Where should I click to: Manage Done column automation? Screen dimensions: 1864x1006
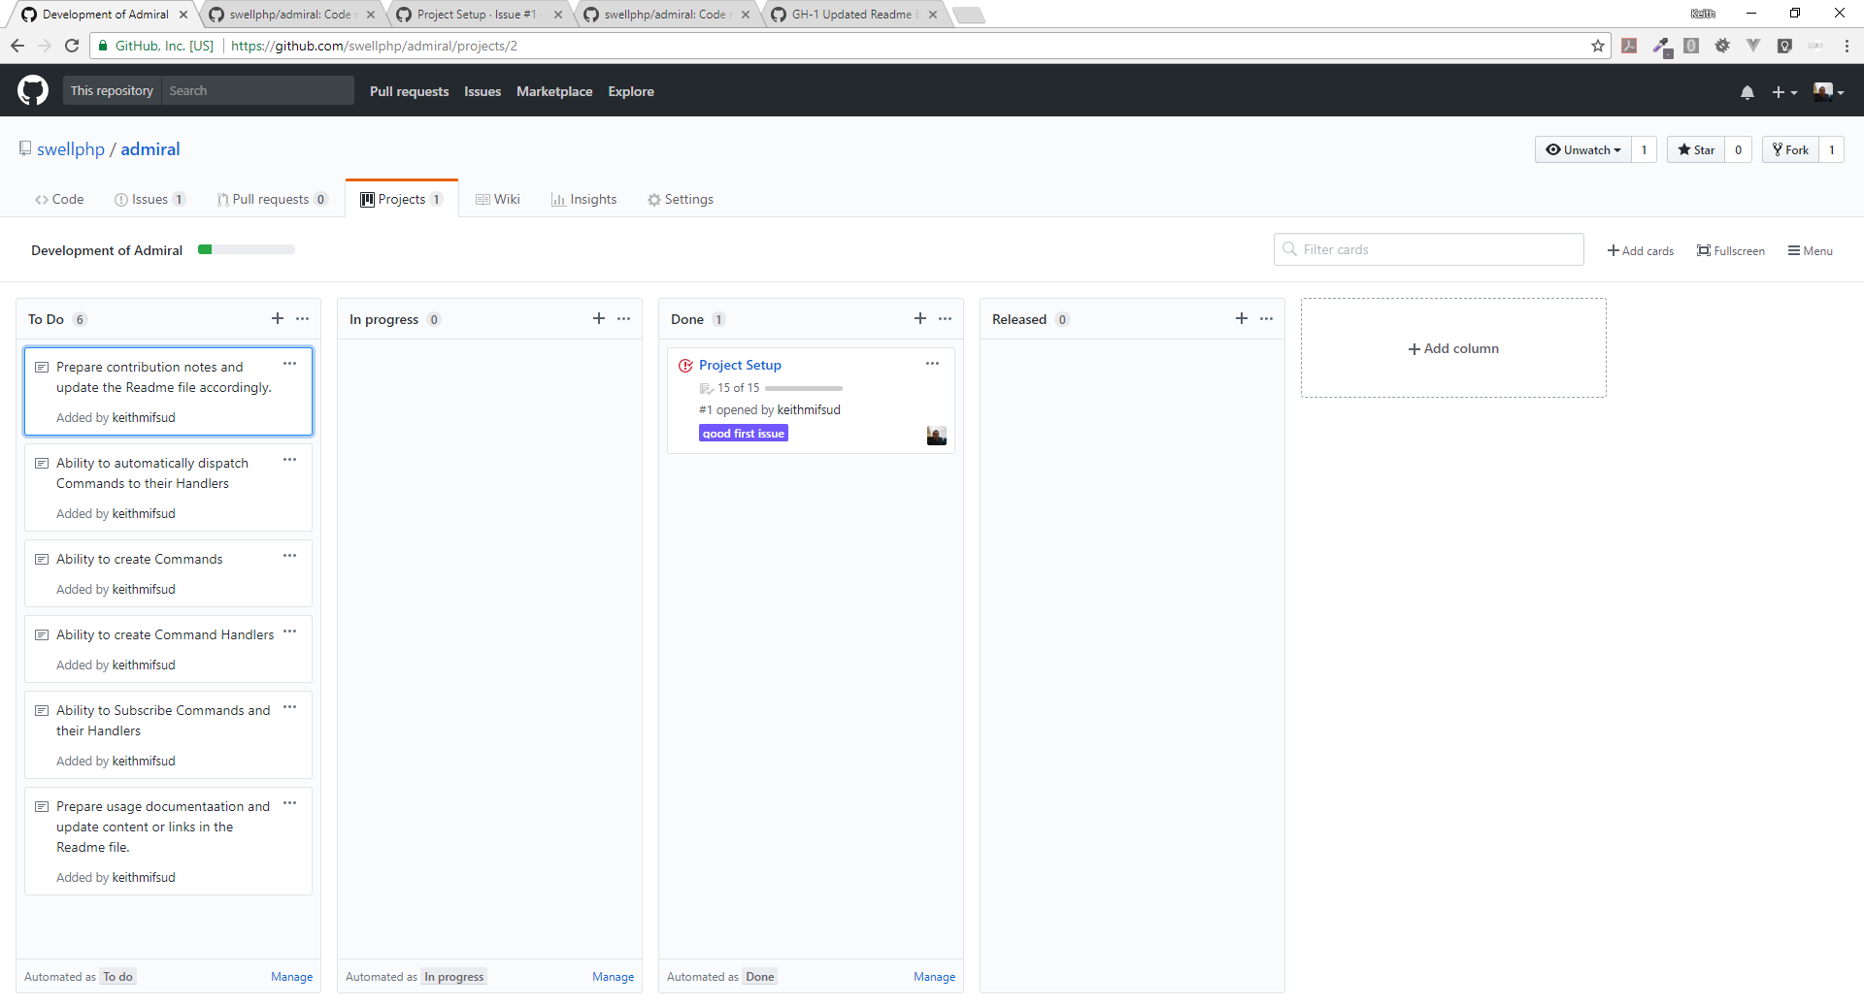click(x=934, y=977)
